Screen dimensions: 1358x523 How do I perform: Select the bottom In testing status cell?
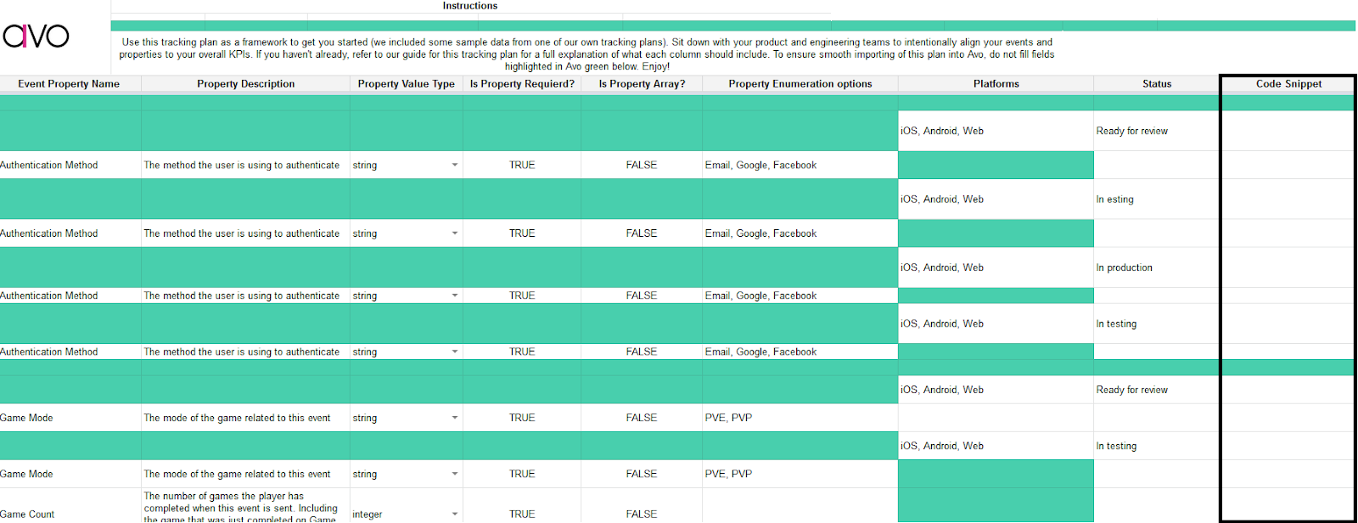(1157, 446)
